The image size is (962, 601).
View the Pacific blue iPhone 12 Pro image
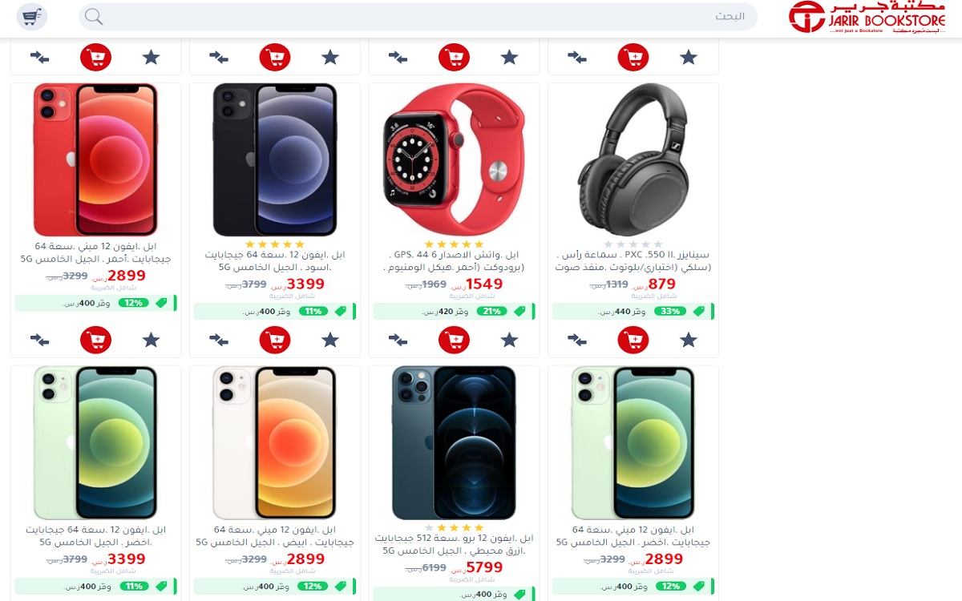point(455,442)
